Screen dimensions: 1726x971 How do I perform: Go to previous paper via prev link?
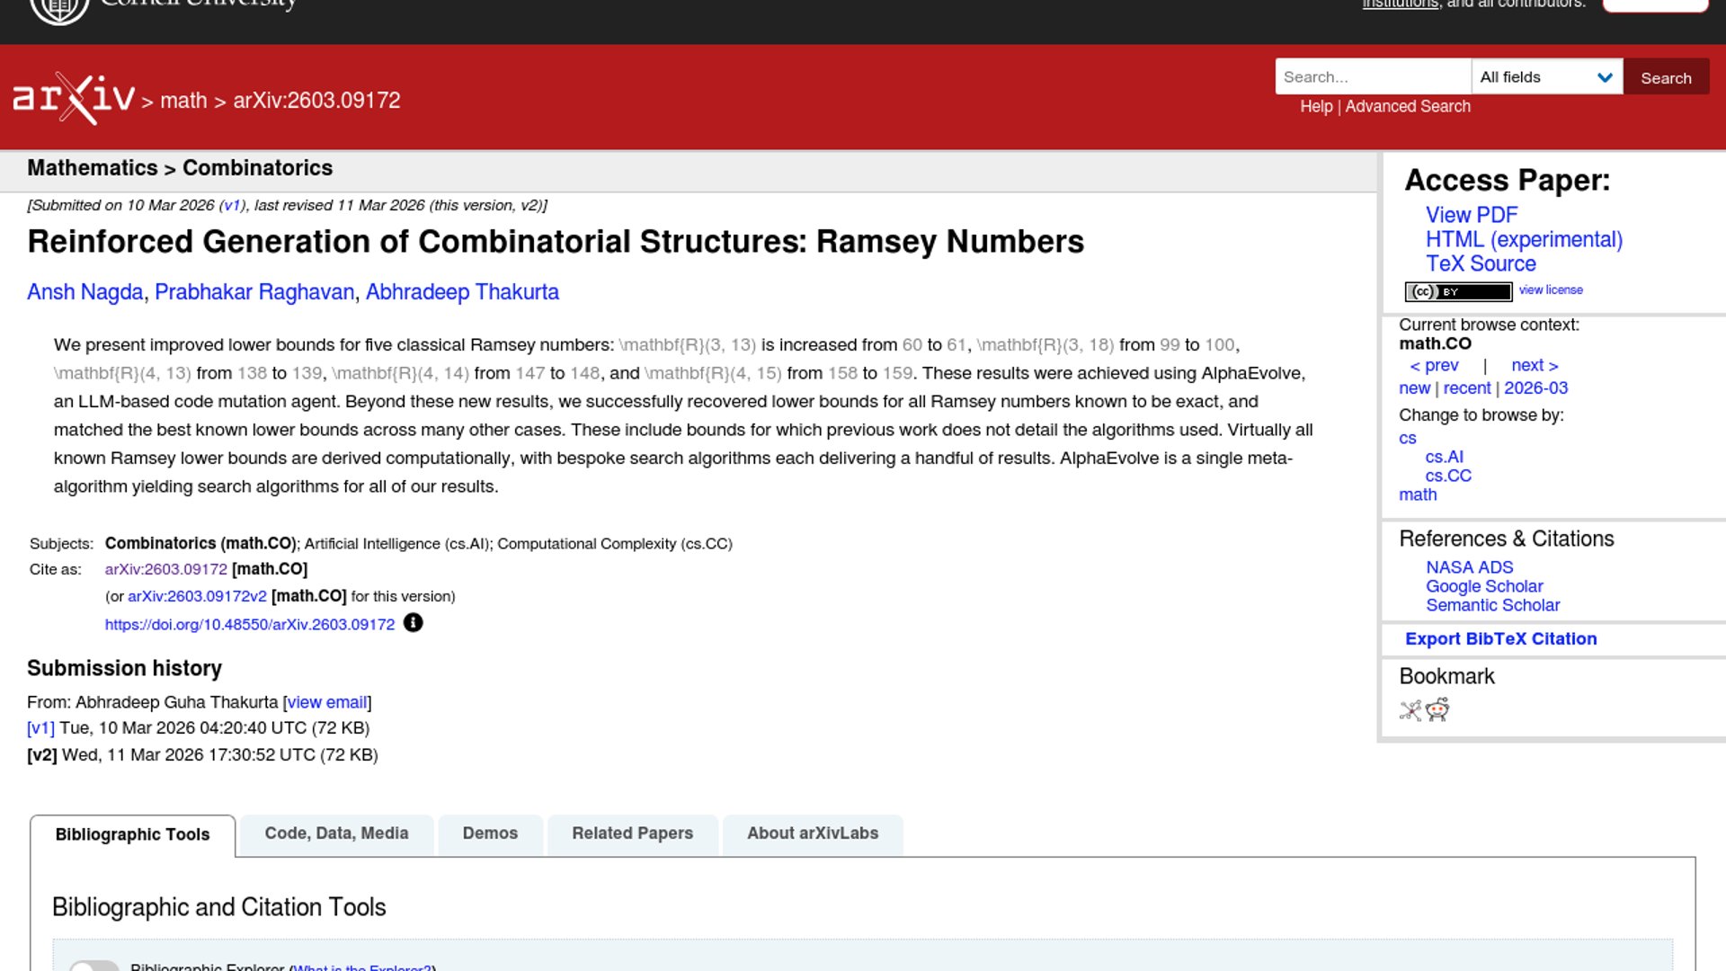[1434, 366]
